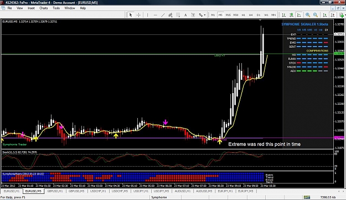346x200 pixels.
Task: Switch to the EURUSD,H1 chart tab
Action: pos(12,191)
